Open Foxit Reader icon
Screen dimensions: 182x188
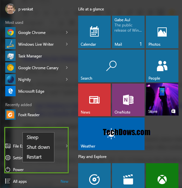coord(10,115)
